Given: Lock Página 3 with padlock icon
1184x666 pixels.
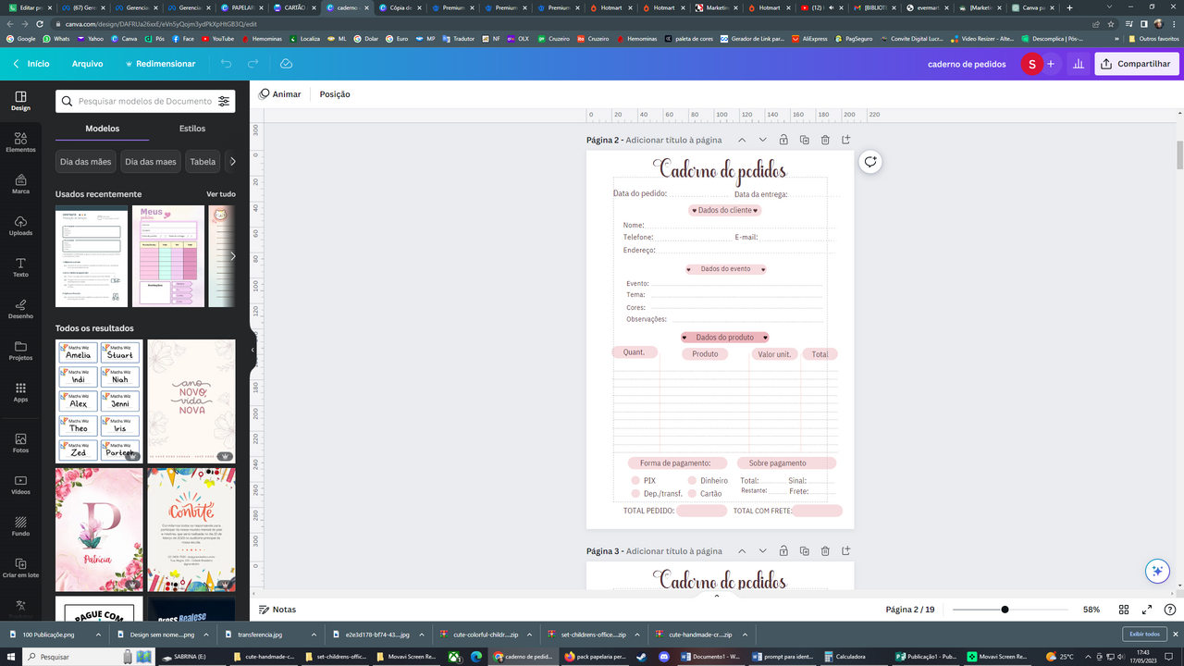Looking at the screenshot, I should click(x=783, y=551).
